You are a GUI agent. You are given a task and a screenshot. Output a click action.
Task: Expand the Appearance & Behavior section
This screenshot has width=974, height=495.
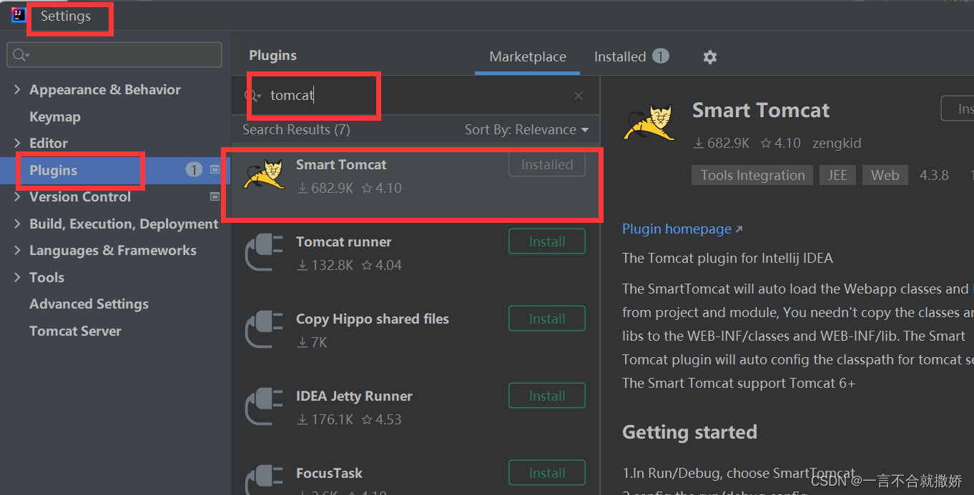18,90
